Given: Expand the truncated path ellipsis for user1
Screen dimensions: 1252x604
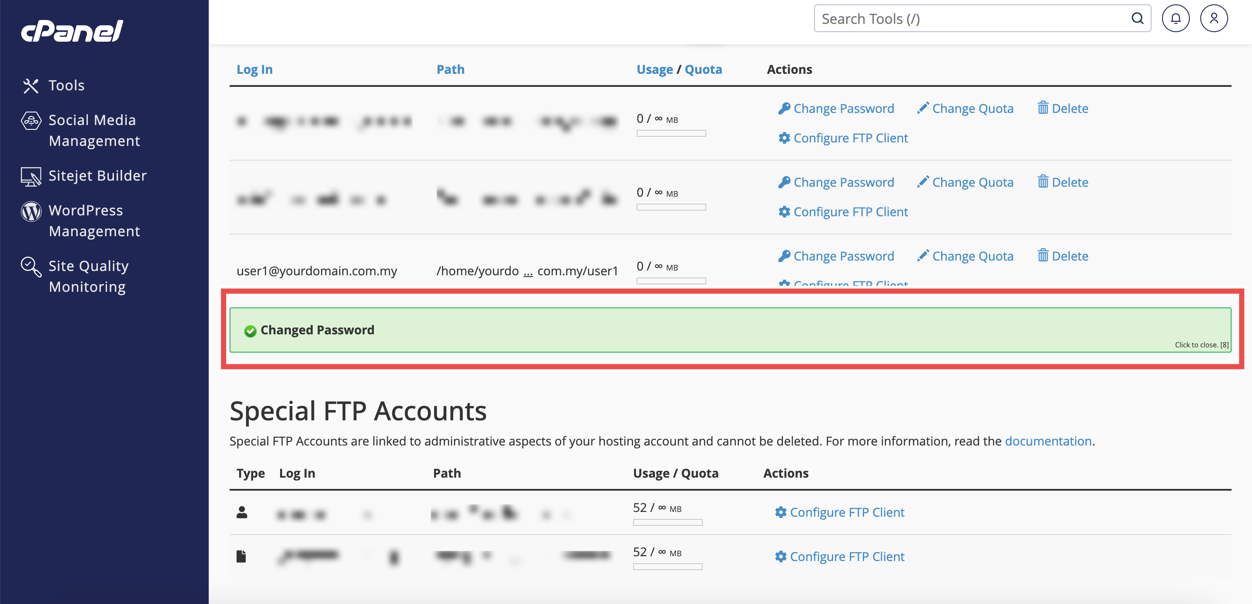Looking at the screenshot, I should [x=528, y=271].
